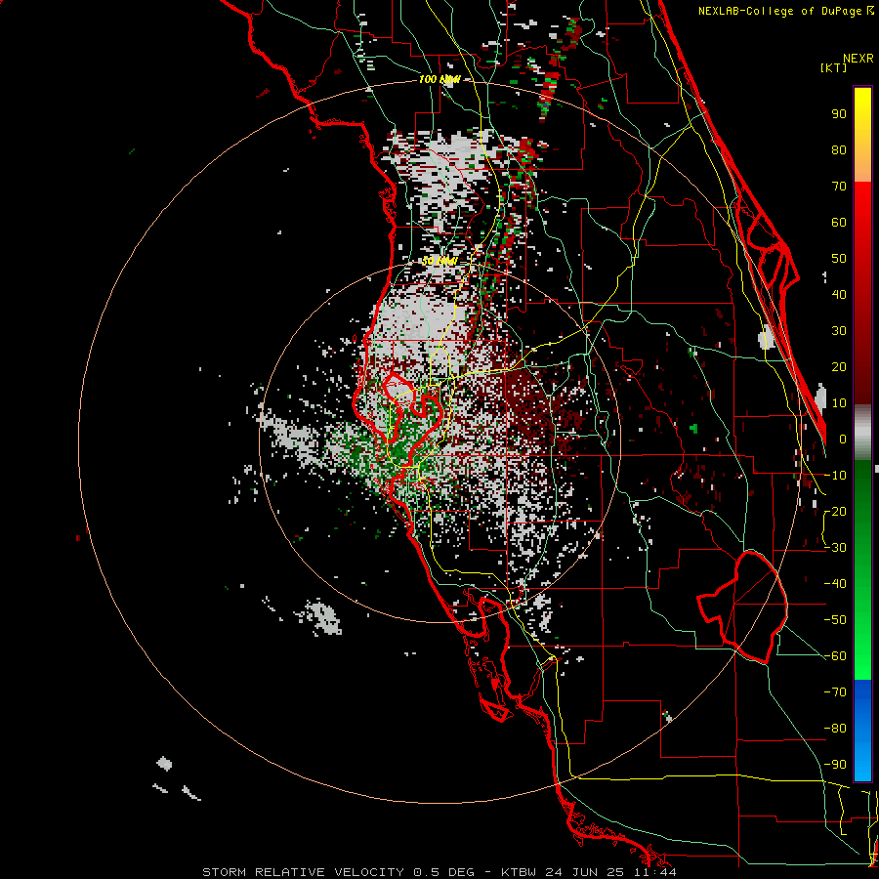Click the 50 NM range ring label
This screenshot has height=879, width=879.
(439, 261)
